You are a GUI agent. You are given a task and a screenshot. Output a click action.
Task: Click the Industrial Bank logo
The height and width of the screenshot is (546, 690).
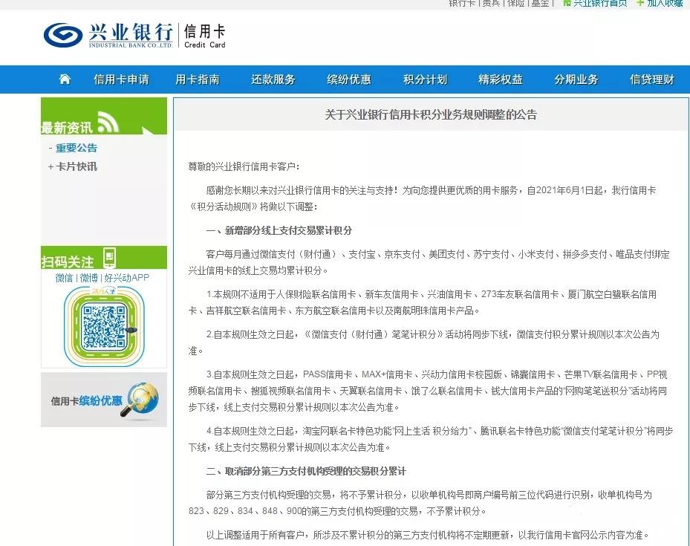[108, 35]
